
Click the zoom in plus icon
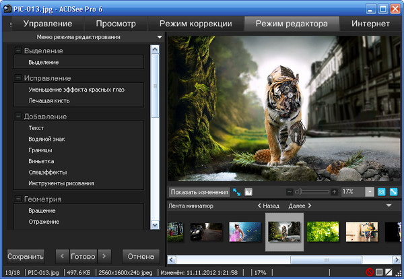pyautogui.click(x=335, y=192)
